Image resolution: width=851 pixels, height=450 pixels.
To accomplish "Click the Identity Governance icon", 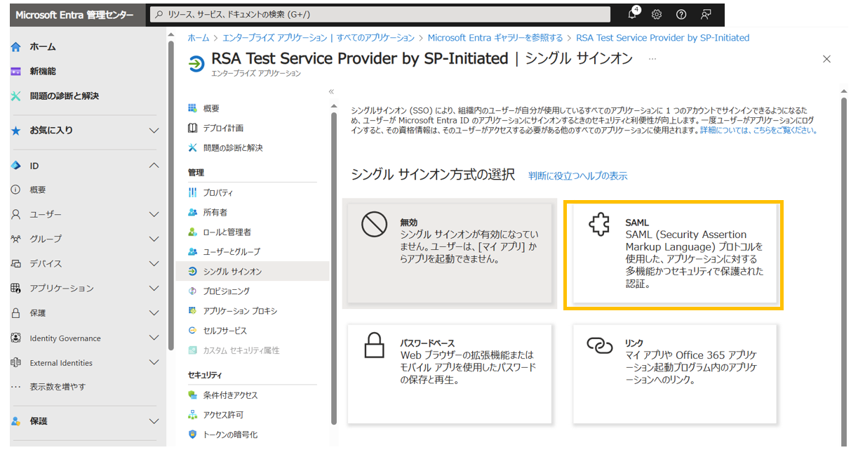I will pyautogui.click(x=16, y=338).
